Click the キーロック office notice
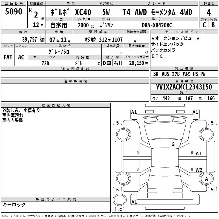The height and width of the screenshot is (219, 219). tap(14, 205)
